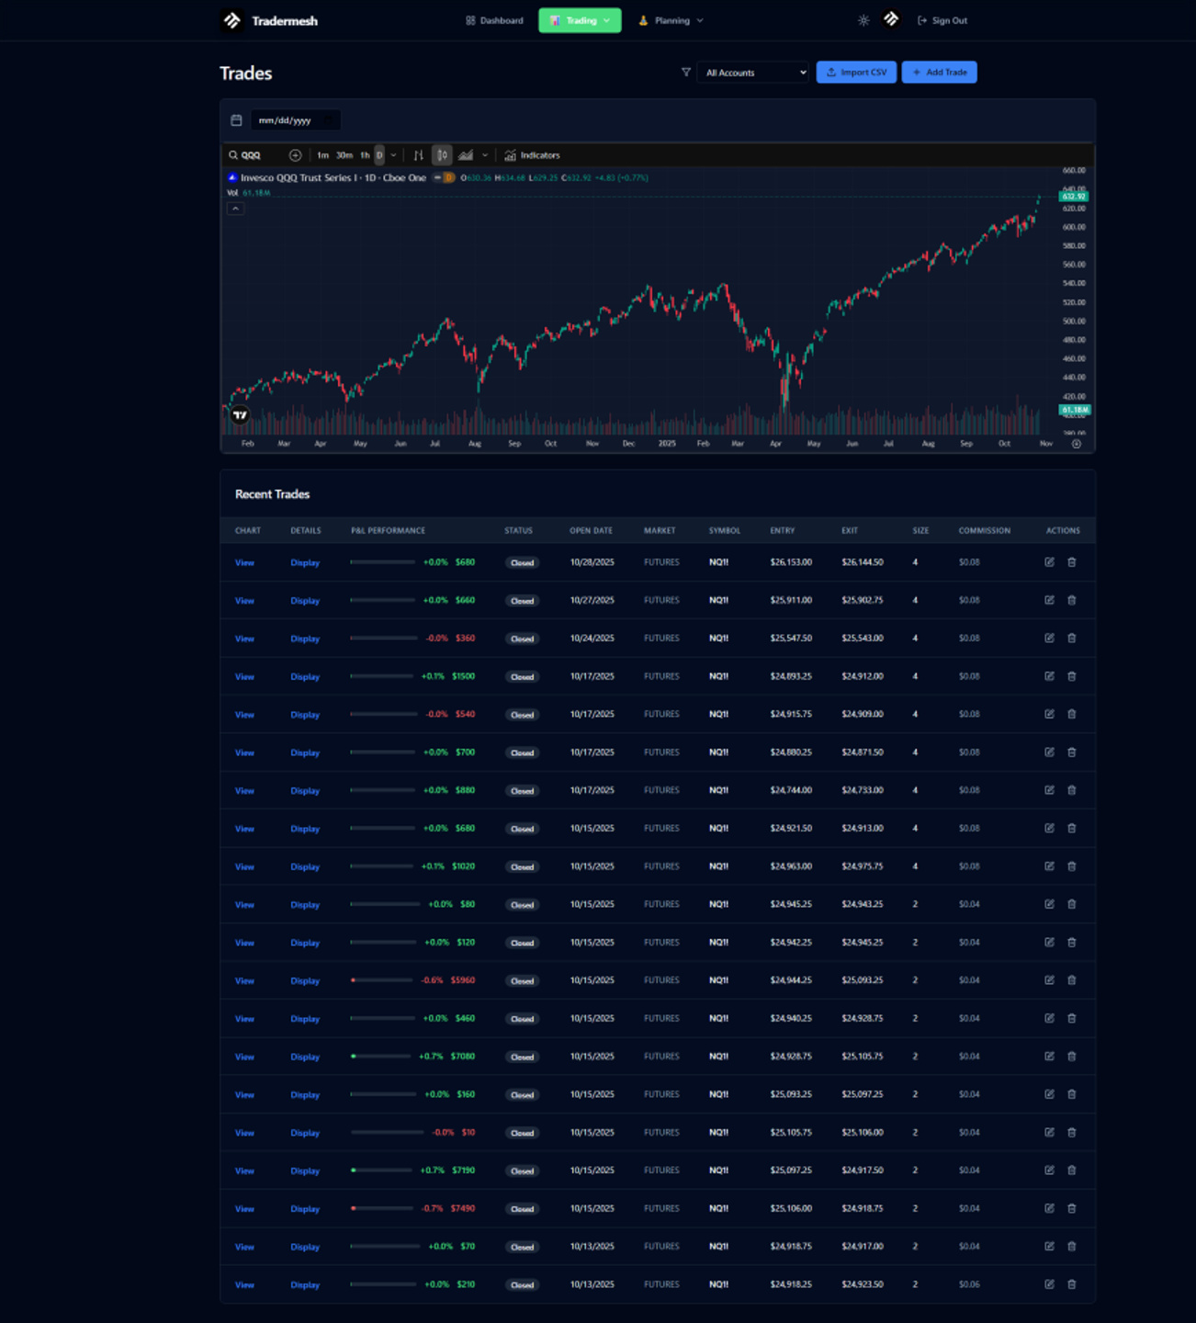Click the P&L performance bar for the $7190 trade
The height and width of the screenshot is (1323, 1196).
pyautogui.click(x=381, y=1170)
